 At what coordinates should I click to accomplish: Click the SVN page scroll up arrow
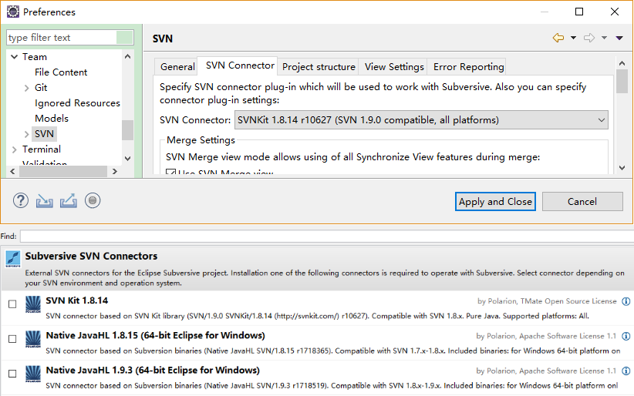622,63
